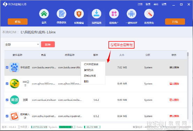Viewport: 193px width, 131px height.
Task: Click the 软件名称 column header
Action: (17, 55)
